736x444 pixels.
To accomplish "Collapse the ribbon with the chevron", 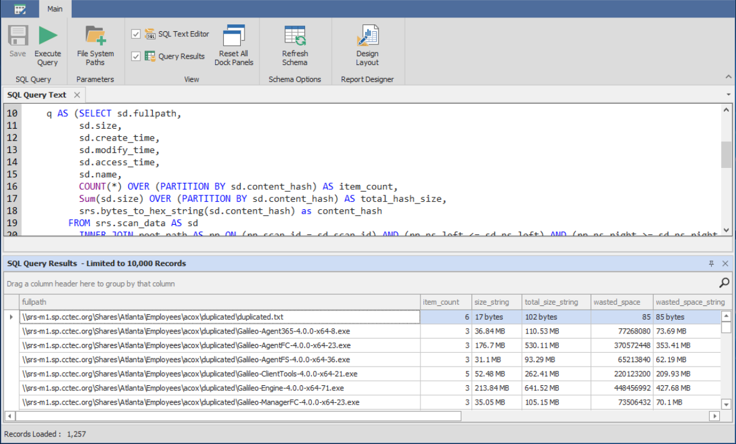I will (x=729, y=76).
